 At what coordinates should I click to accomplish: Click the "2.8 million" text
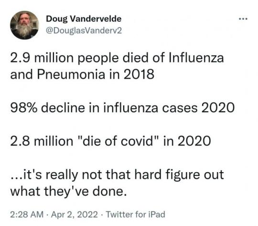[x=42, y=141]
